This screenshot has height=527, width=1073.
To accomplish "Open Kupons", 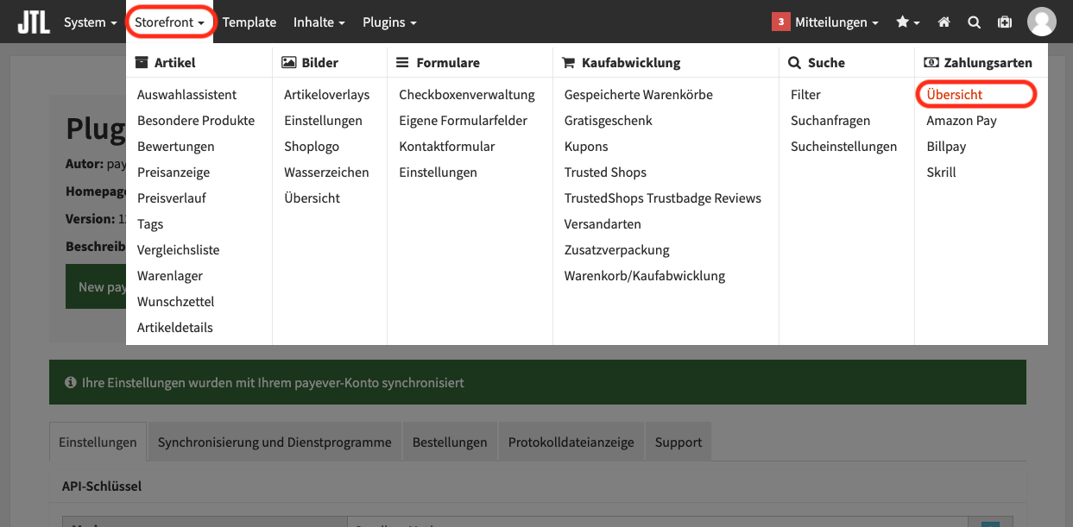I will pos(586,147).
